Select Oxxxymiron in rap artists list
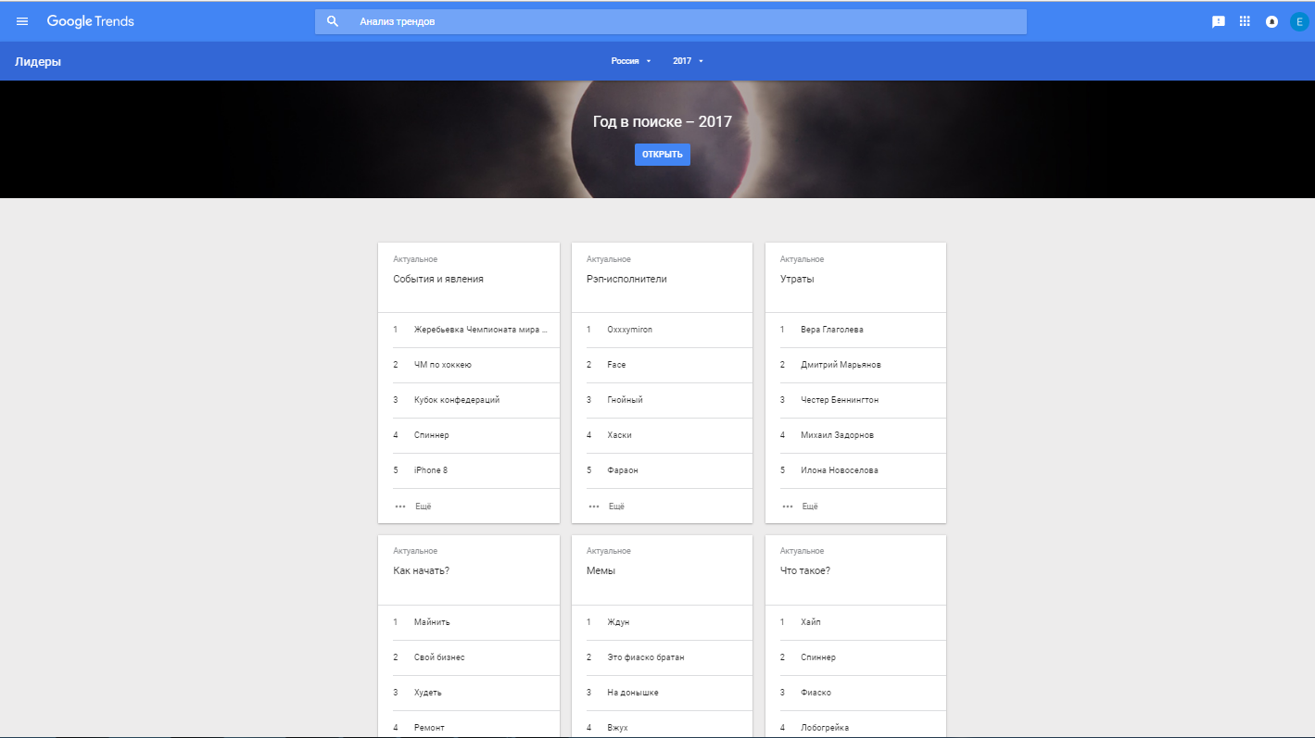This screenshot has height=738, width=1315. tap(629, 330)
